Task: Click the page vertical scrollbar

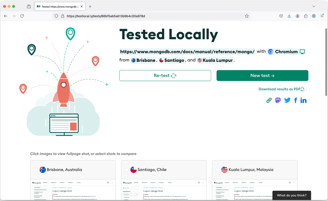Action: (x=326, y=62)
